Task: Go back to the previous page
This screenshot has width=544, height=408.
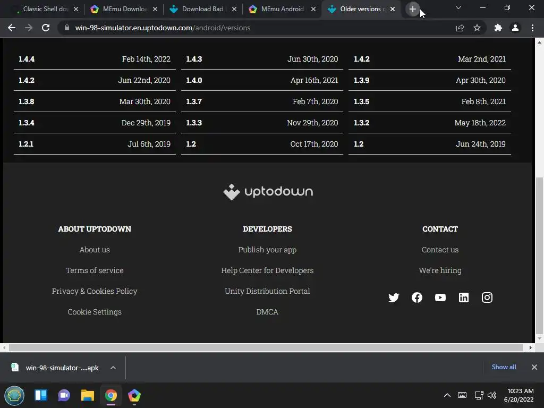Action: click(x=12, y=28)
